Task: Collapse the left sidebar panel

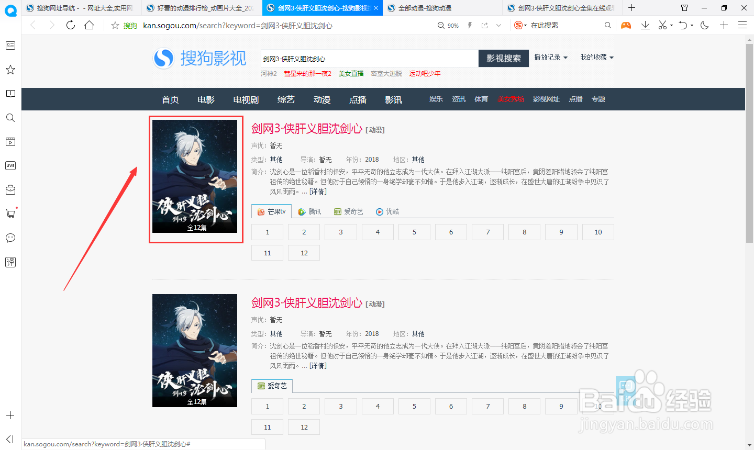Action: click(x=10, y=439)
